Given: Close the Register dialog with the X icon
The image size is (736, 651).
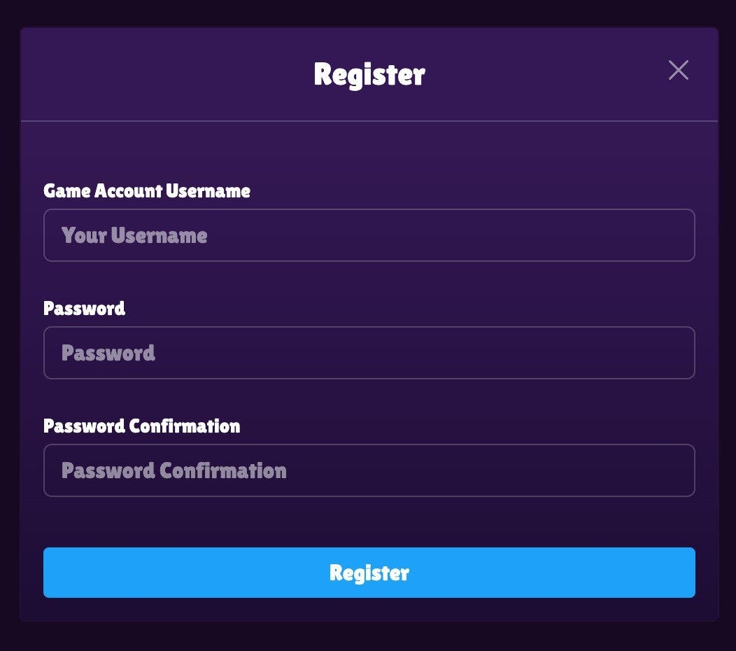Looking at the screenshot, I should pos(678,70).
